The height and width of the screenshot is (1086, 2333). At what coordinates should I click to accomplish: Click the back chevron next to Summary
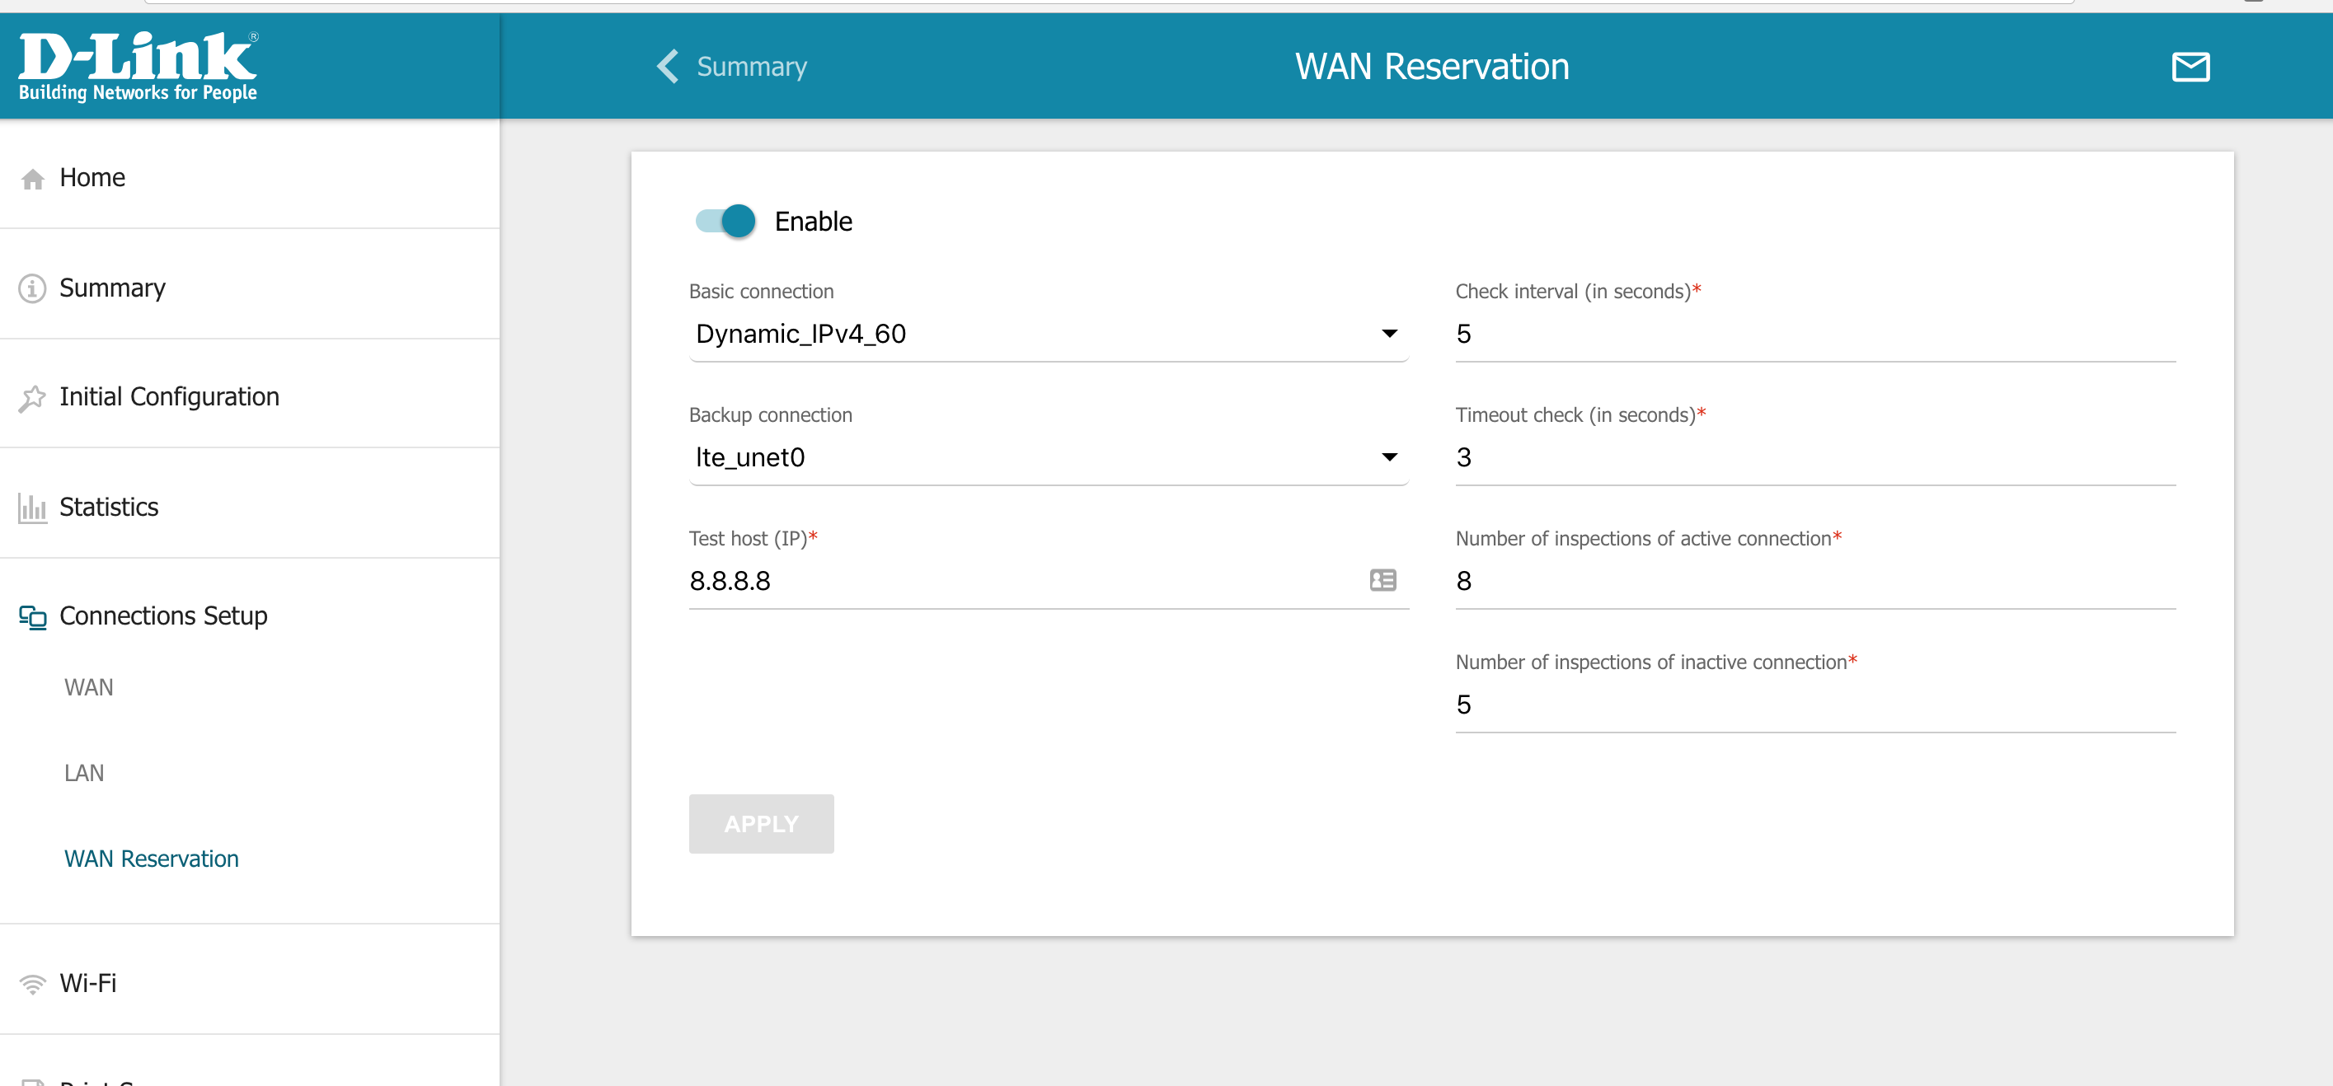(668, 67)
